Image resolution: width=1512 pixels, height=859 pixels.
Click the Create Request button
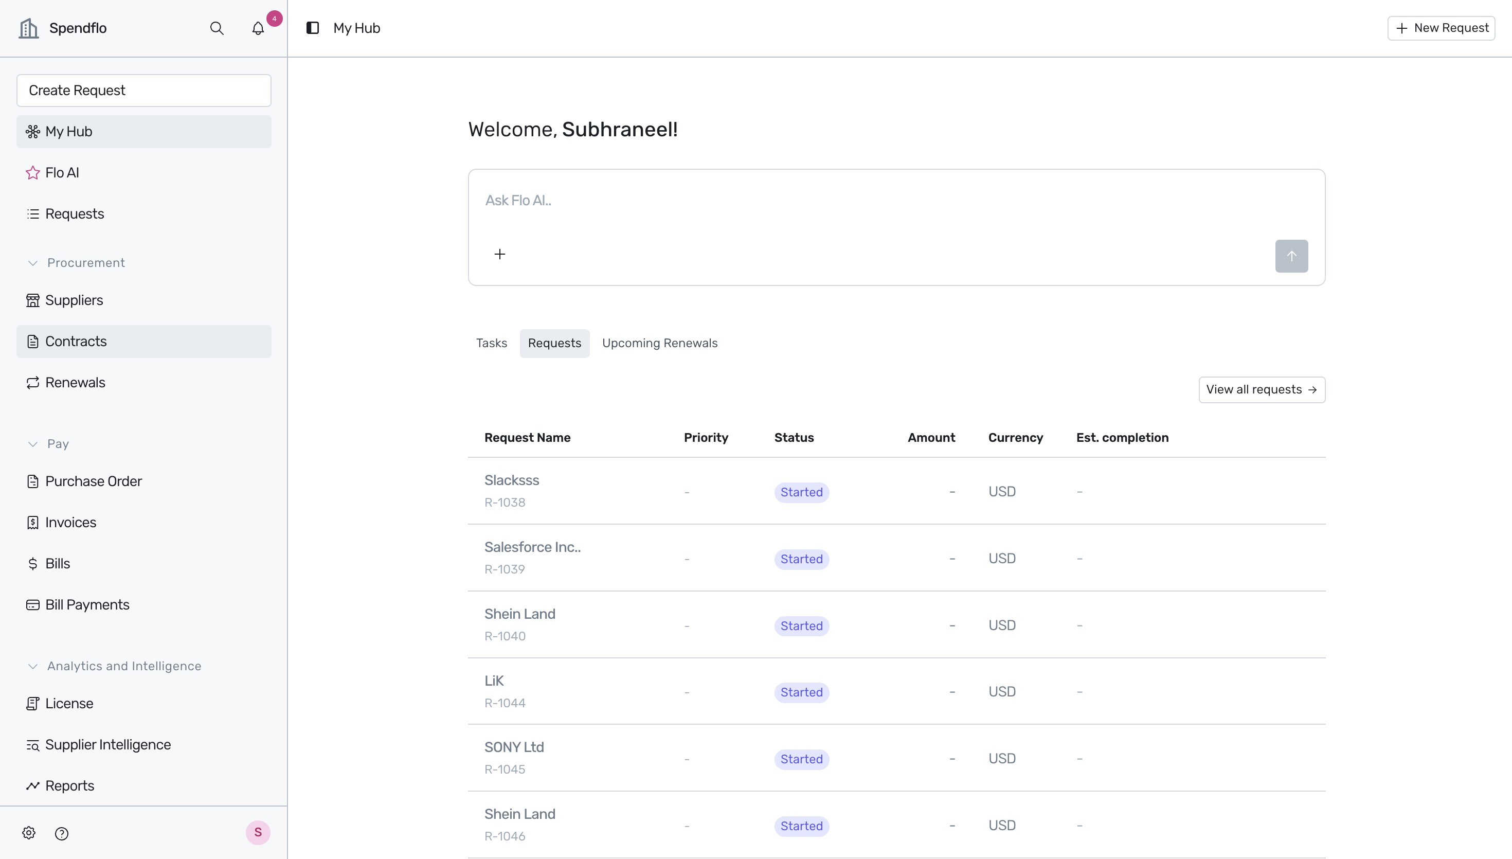[144, 90]
